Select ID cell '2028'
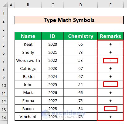 point(53,109)
